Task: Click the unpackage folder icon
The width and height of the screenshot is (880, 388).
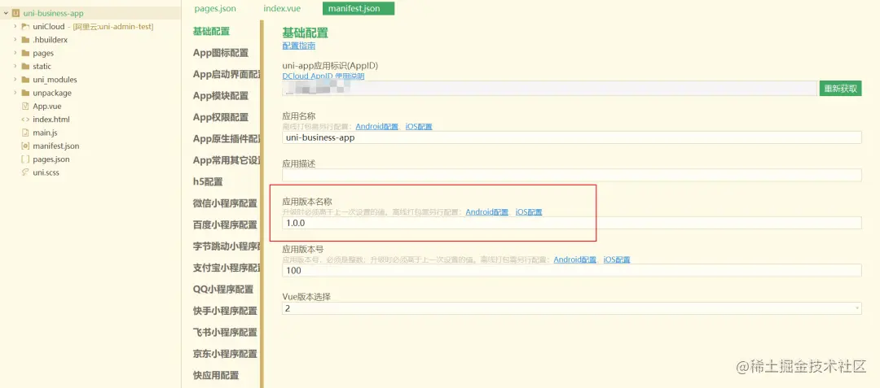Action: click(x=24, y=93)
